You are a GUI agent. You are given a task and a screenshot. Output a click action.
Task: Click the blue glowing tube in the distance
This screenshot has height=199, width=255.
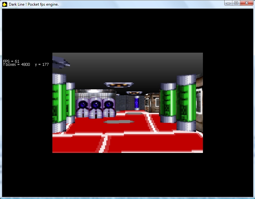137,103
